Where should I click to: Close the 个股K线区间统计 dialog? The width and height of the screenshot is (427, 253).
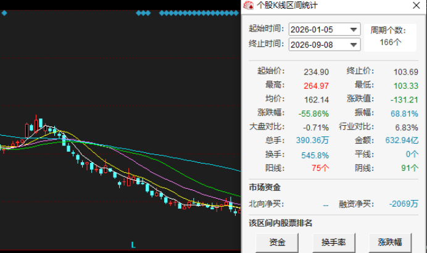point(416,6)
